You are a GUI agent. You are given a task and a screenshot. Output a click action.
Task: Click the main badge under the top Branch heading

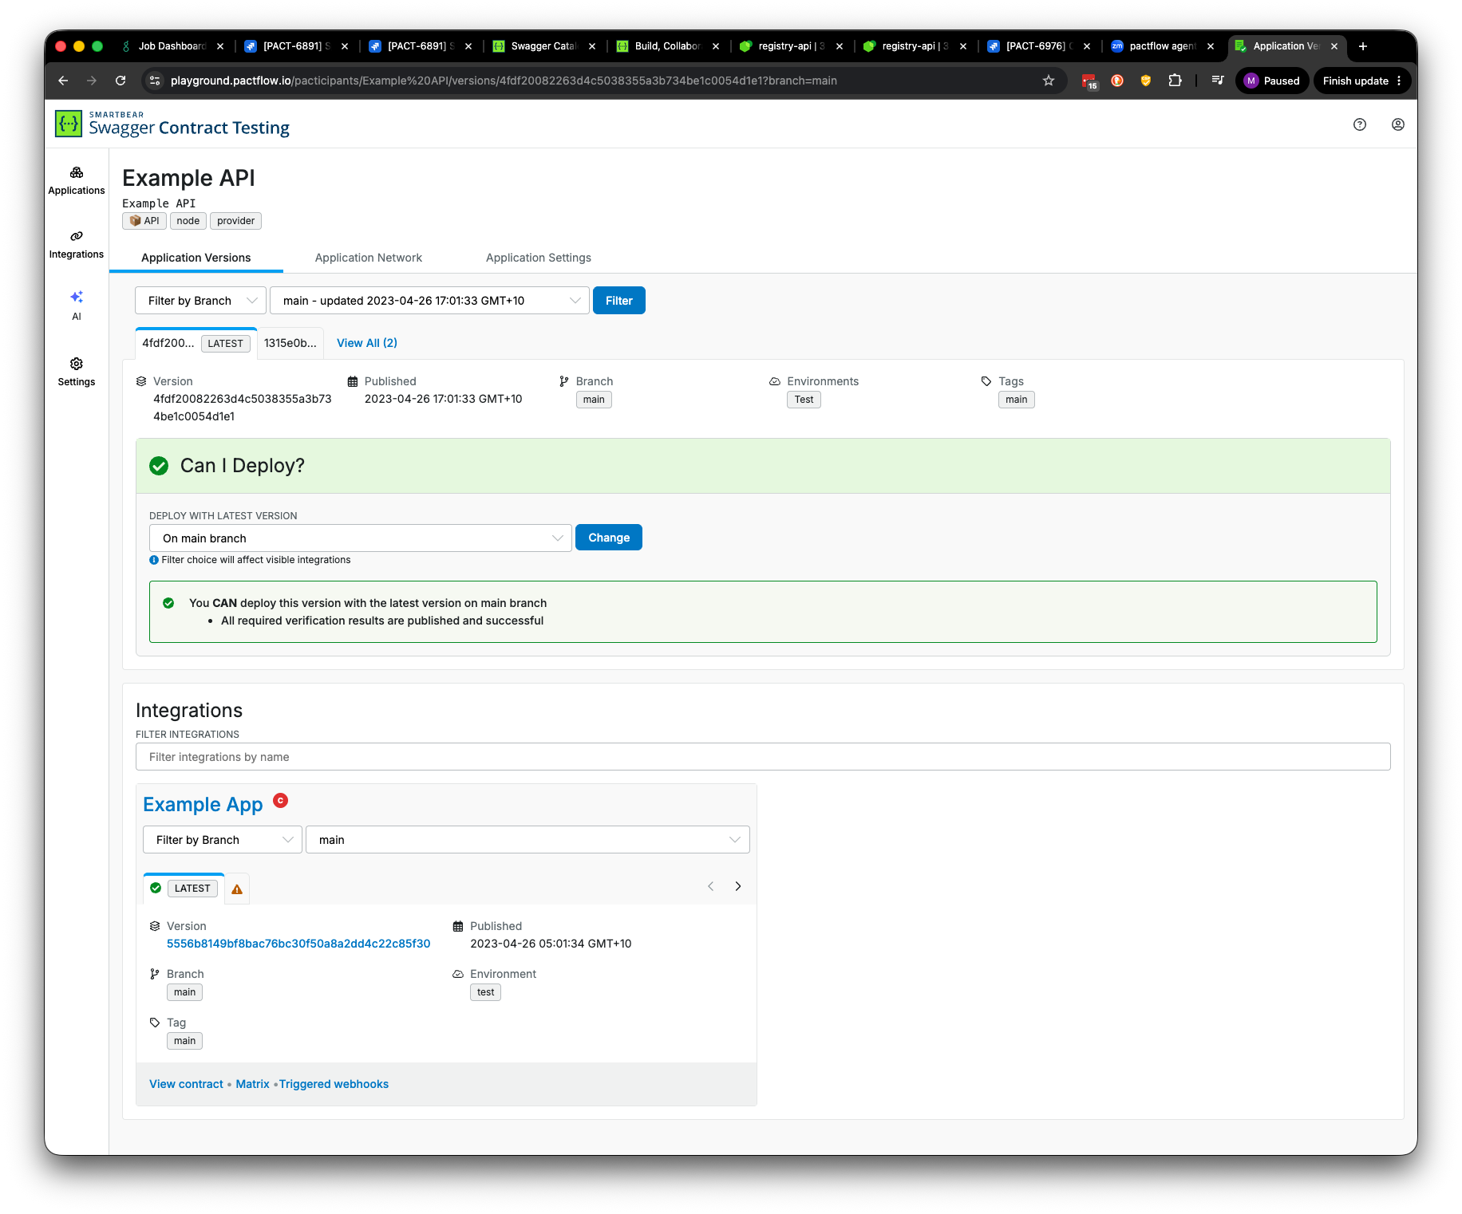[594, 400]
